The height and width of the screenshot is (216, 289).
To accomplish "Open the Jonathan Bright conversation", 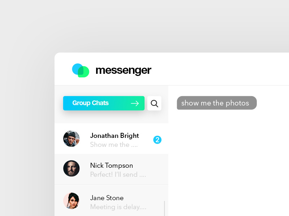I will click(x=112, y=139).
